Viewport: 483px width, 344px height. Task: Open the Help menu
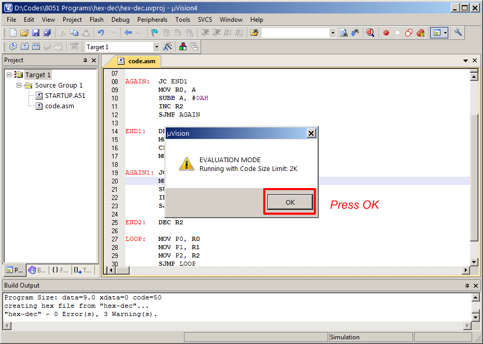coord(257,20)
